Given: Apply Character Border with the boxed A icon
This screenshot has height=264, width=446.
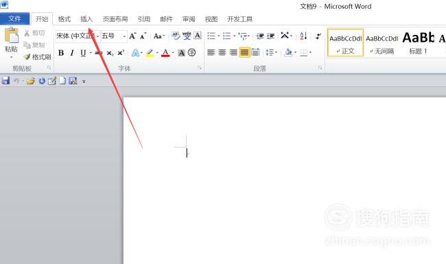Looking at the screenshot, I should coord(198,36).
